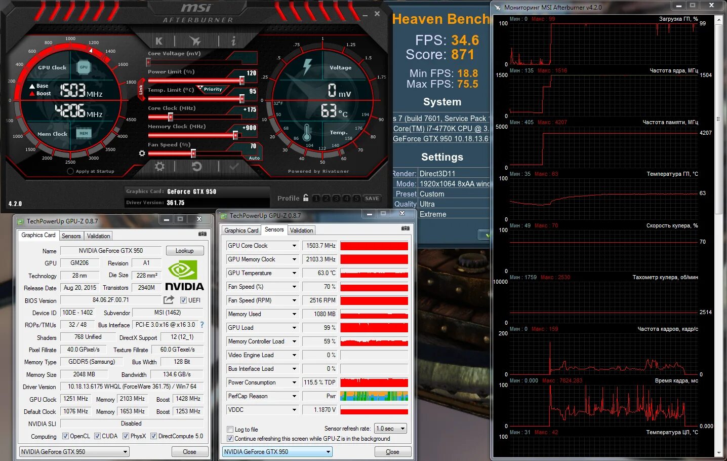
Task: Click the lightning bolt voltage icon
Action: tap(307, 66)
